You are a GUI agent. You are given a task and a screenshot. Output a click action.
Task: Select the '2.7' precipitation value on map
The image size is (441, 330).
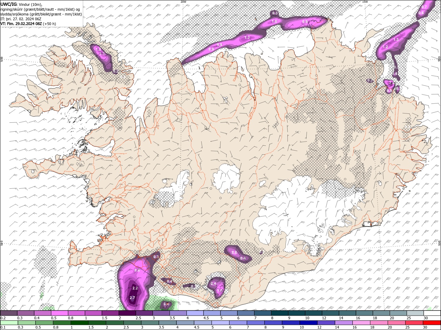click(132, 298)
